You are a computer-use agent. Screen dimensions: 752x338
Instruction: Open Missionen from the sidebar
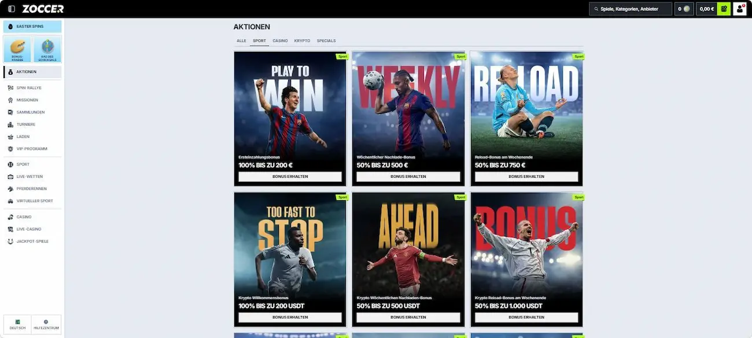(x=27, y=100)
